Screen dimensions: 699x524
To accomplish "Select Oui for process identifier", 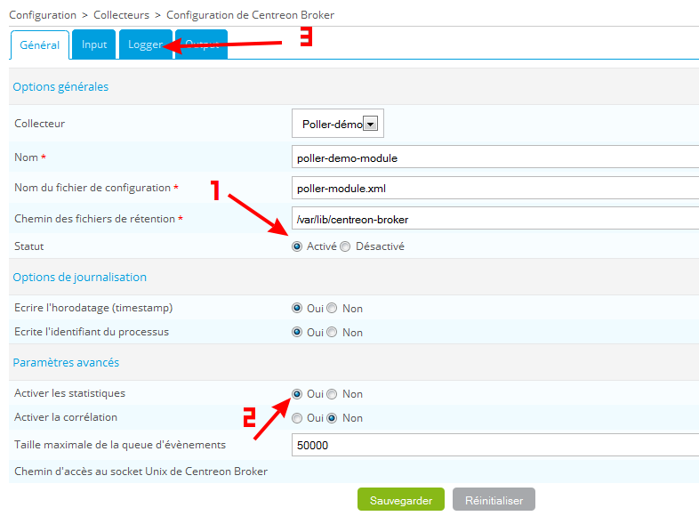I will pos(297,333).
